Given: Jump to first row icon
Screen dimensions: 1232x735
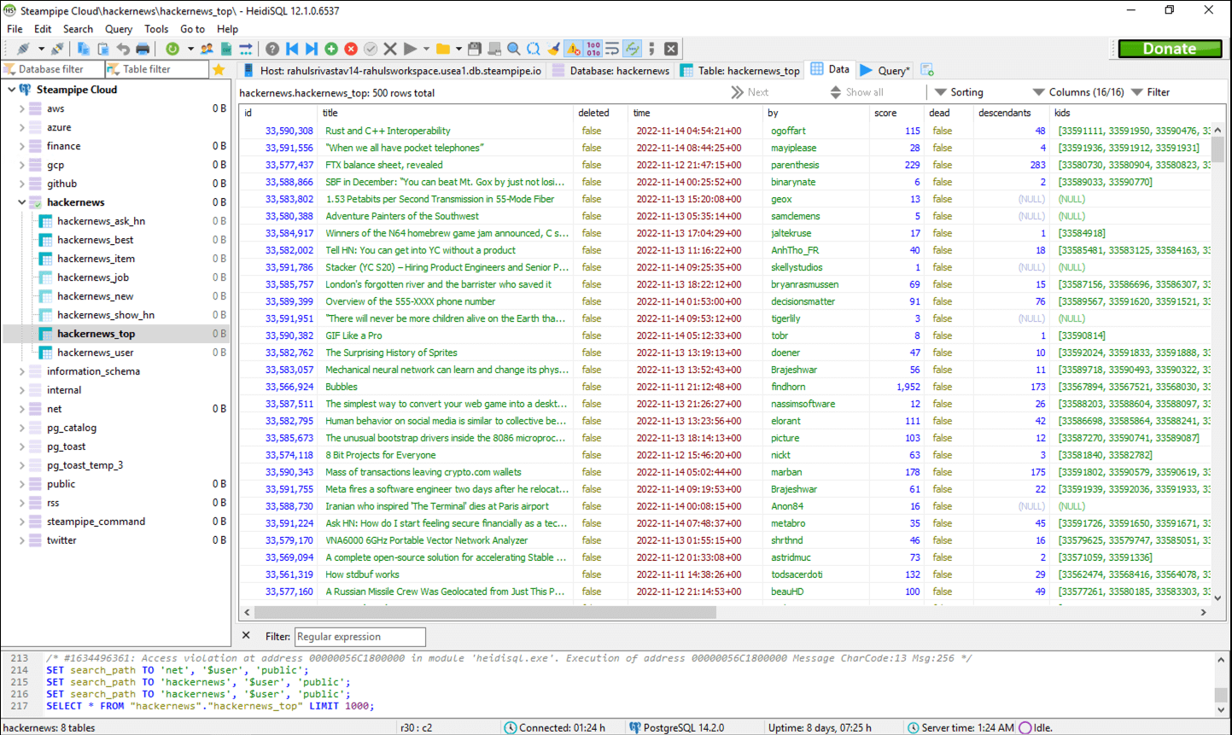Looking at the screenshot, I should tap(292, 49).
